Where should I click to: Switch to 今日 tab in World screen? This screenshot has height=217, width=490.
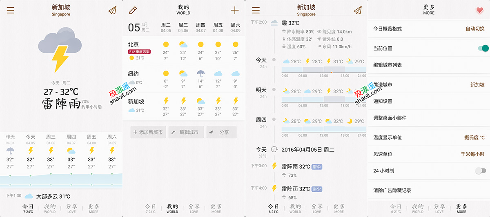(150, 208)
